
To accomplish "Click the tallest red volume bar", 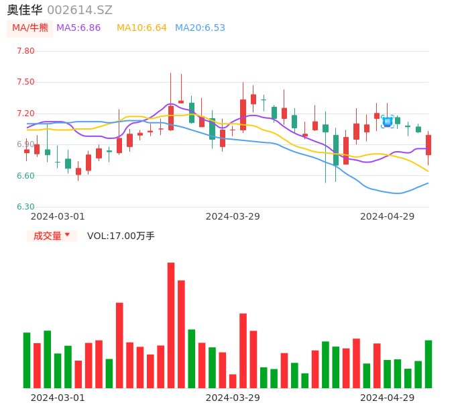I will click(171, 325).
